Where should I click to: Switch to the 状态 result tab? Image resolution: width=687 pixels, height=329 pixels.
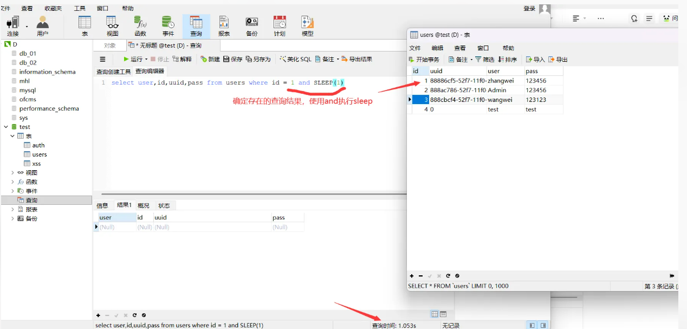pyautogui.click(x=164, y=205)
